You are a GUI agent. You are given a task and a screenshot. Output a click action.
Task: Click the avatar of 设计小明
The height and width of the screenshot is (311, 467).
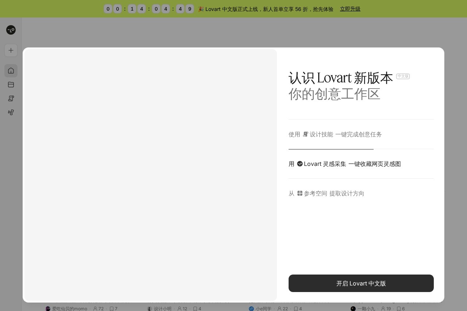(x=150, y=309)
